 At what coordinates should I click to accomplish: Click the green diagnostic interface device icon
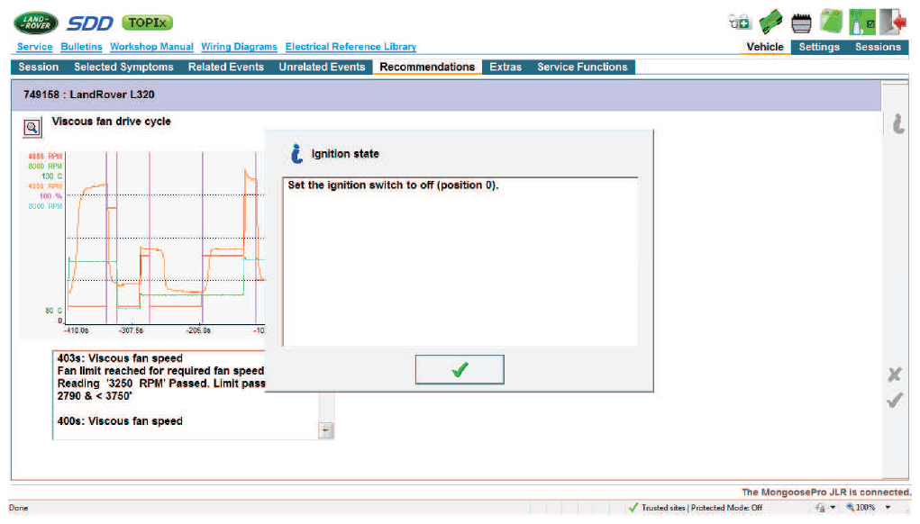(x=770, y=23)
